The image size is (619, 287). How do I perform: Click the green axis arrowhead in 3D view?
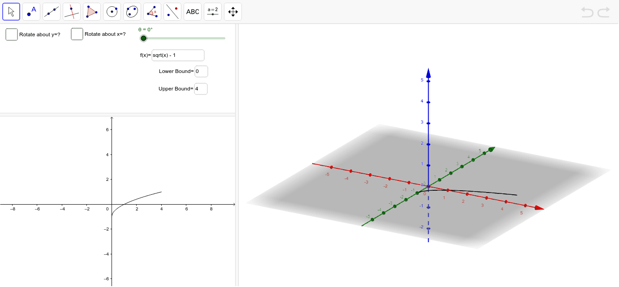pos(491,149)
